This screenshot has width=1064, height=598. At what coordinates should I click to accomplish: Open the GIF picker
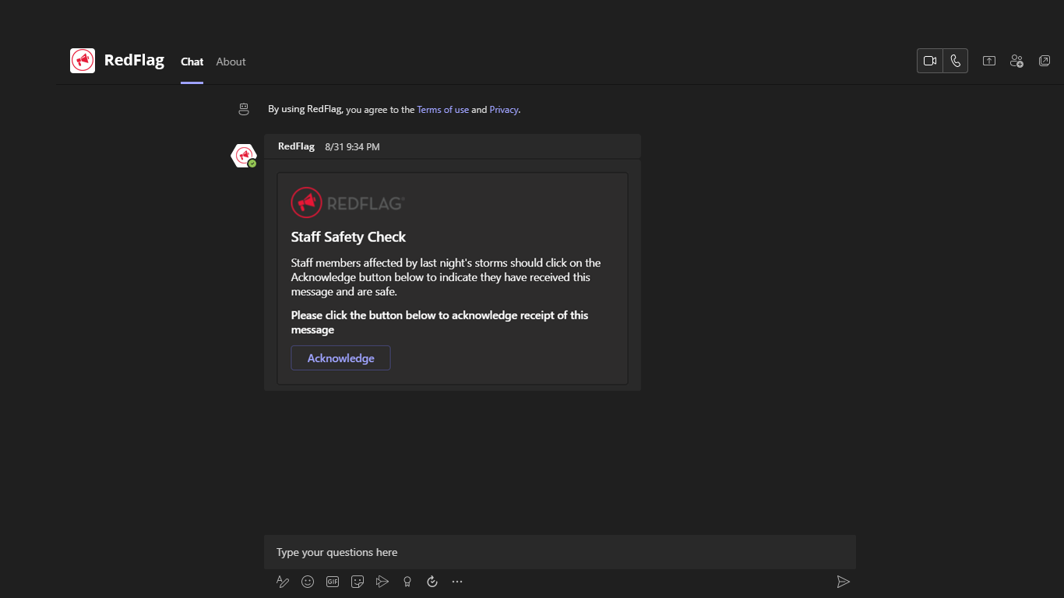point(333,582)
